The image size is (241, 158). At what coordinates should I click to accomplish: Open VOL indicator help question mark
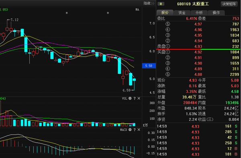click(135, 99)
